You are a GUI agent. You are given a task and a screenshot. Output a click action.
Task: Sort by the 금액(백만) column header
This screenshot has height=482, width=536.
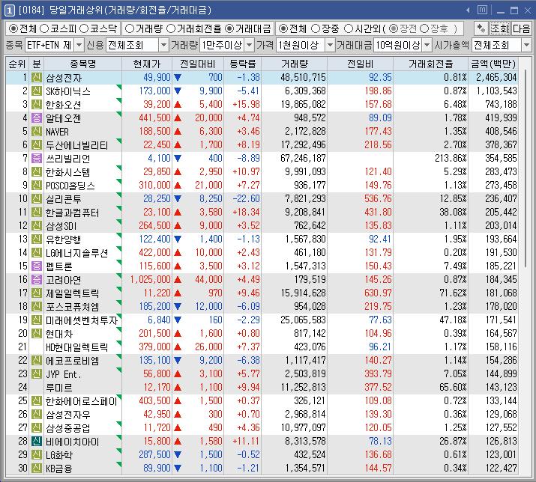point(493,64)
